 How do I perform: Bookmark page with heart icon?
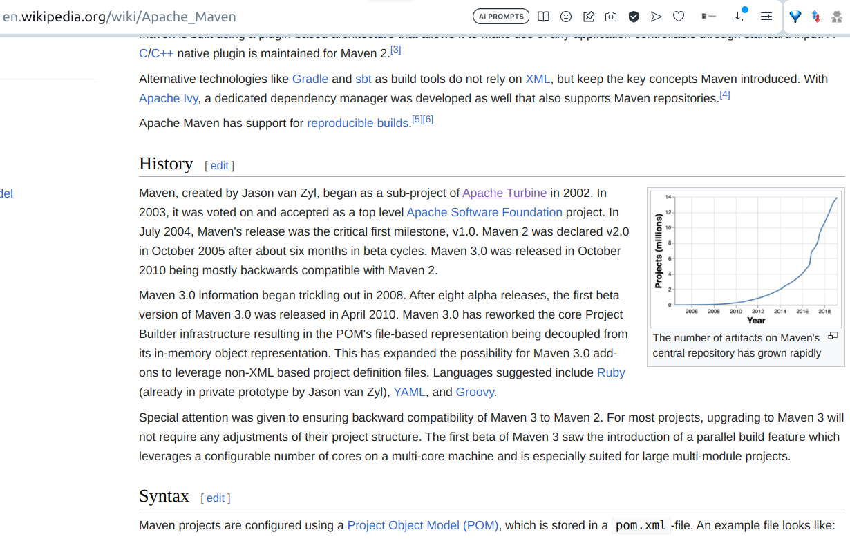[x=679, y=17]
